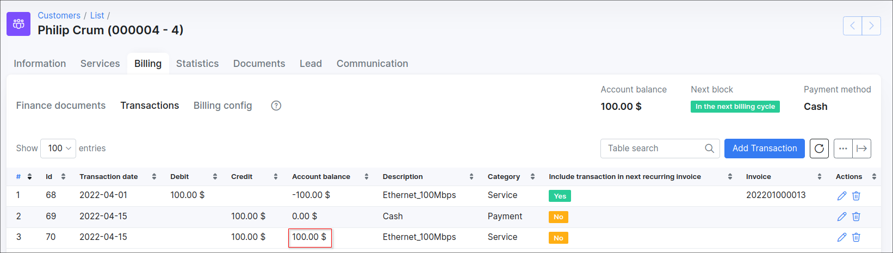Refresh the transactions table
Viewport: 893px width, 253px height.
819,149
